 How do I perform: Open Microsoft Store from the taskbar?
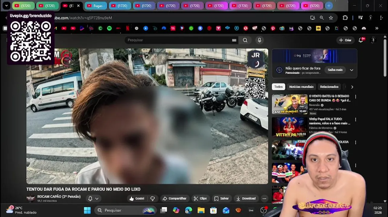click(x=213, y=210)
